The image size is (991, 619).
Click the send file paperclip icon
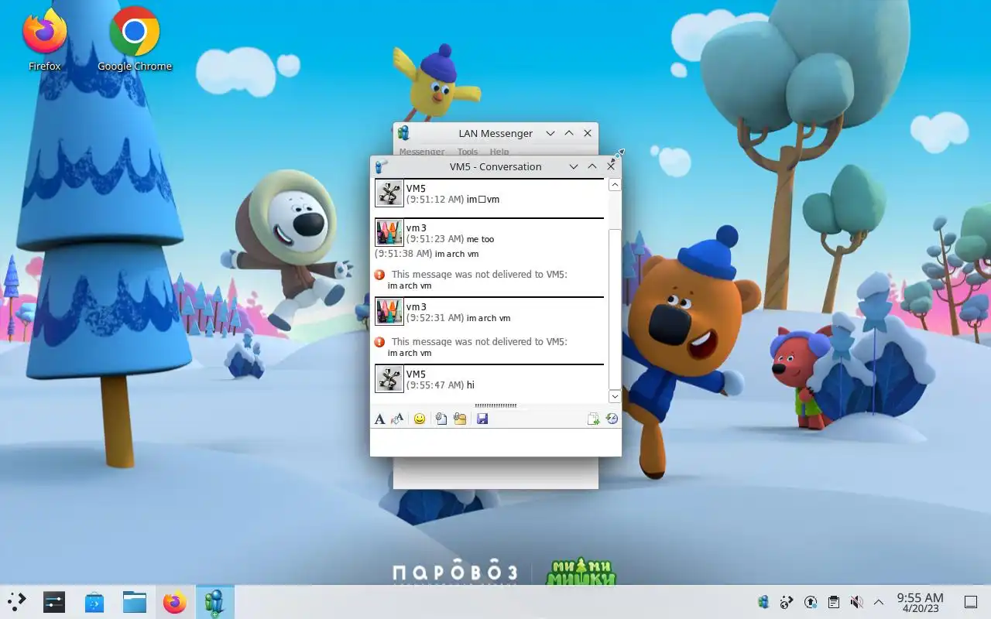441,419
